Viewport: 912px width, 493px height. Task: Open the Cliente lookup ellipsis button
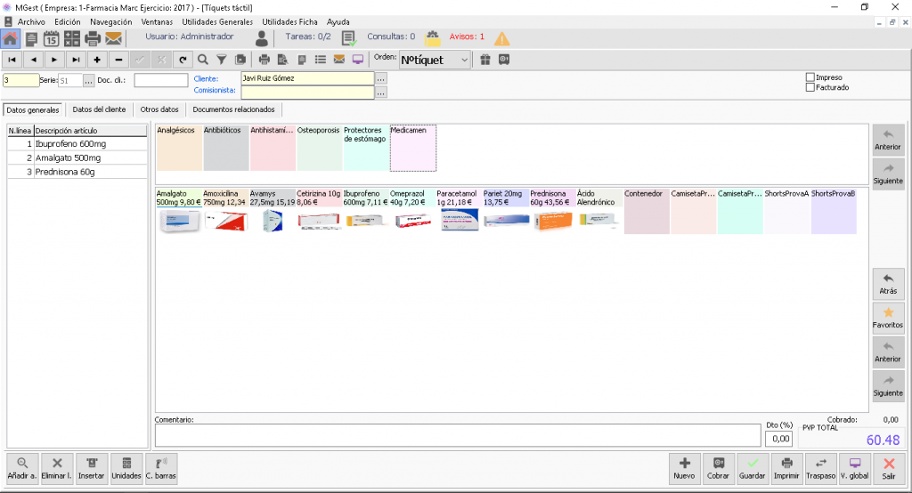(x=381, y=78)
